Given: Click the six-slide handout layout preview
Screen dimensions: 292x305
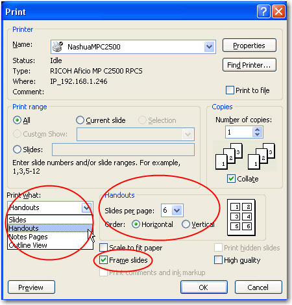Looking at the screenshot, I should click(x=241, y=217).
